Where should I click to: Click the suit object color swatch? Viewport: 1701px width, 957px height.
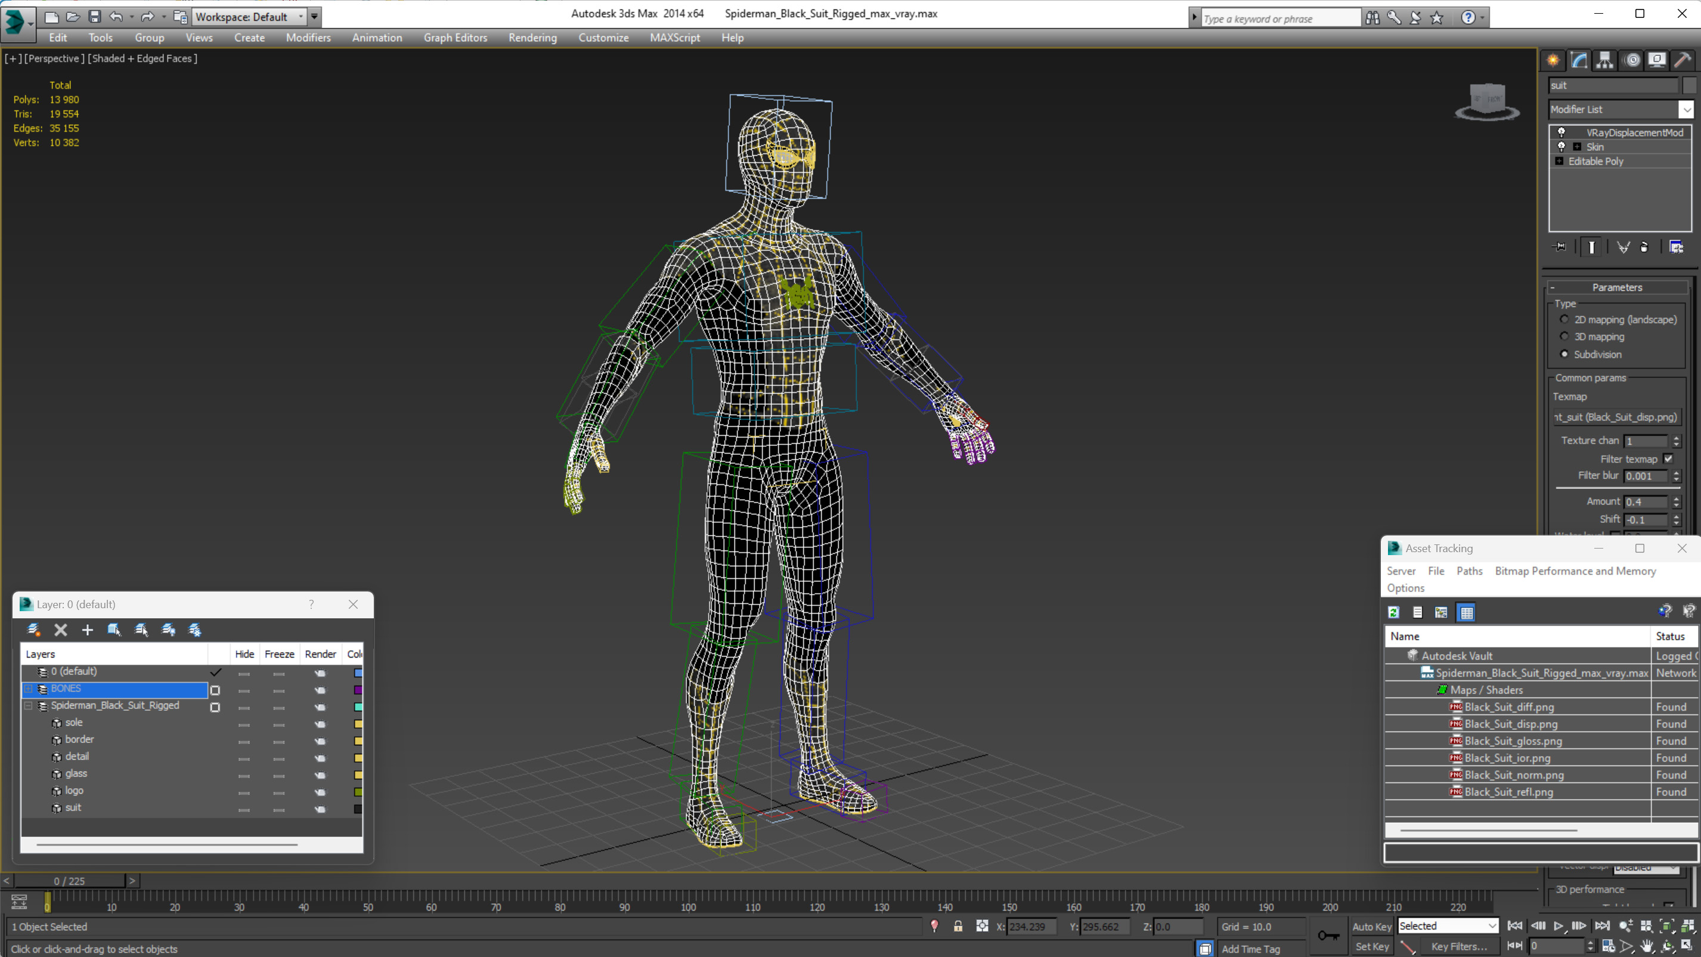[x=358, y=809]
